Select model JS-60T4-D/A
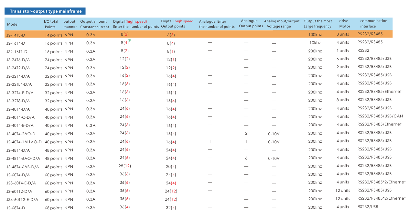410x220 pixels. click(x=18, y=175)
